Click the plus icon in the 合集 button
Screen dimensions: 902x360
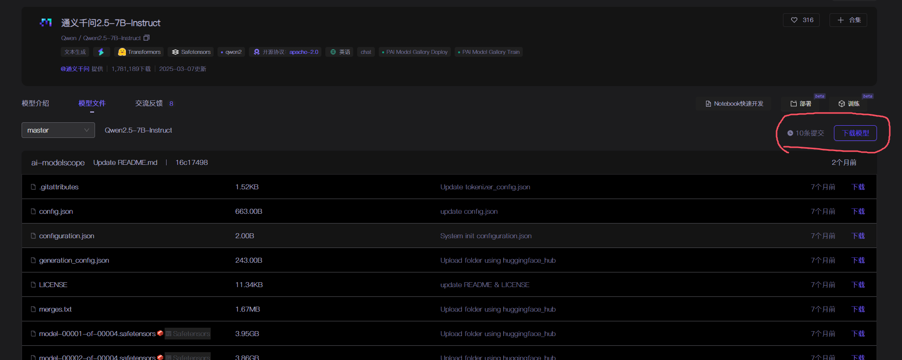click(841, 20)
